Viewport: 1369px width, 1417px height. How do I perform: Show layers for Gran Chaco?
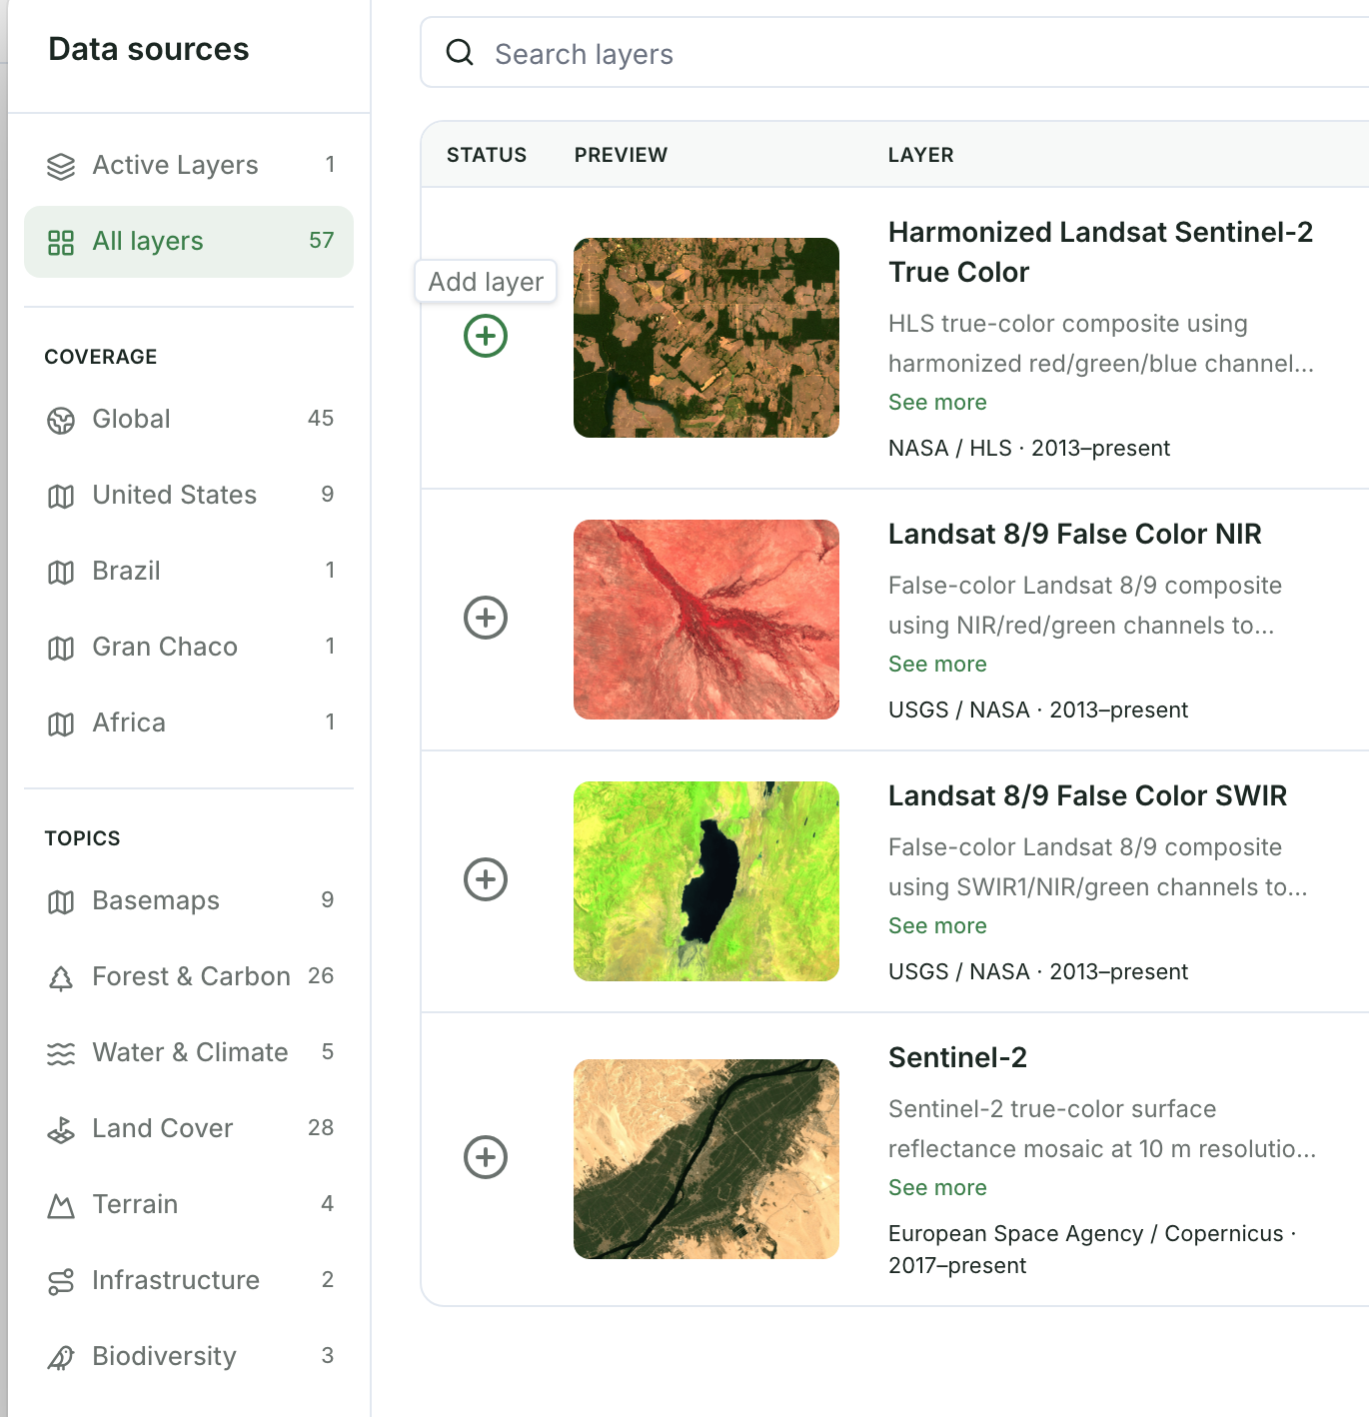(189, 647)
